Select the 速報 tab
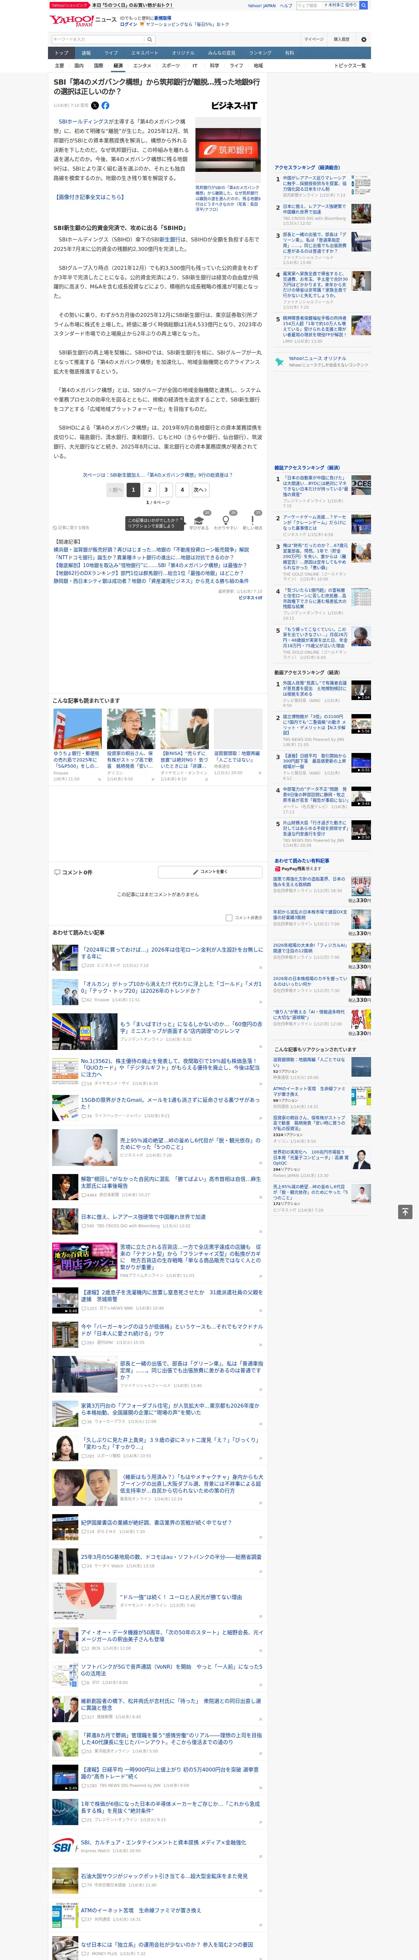 86,53
